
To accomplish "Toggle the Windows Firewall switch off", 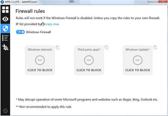I will point(20,32).
